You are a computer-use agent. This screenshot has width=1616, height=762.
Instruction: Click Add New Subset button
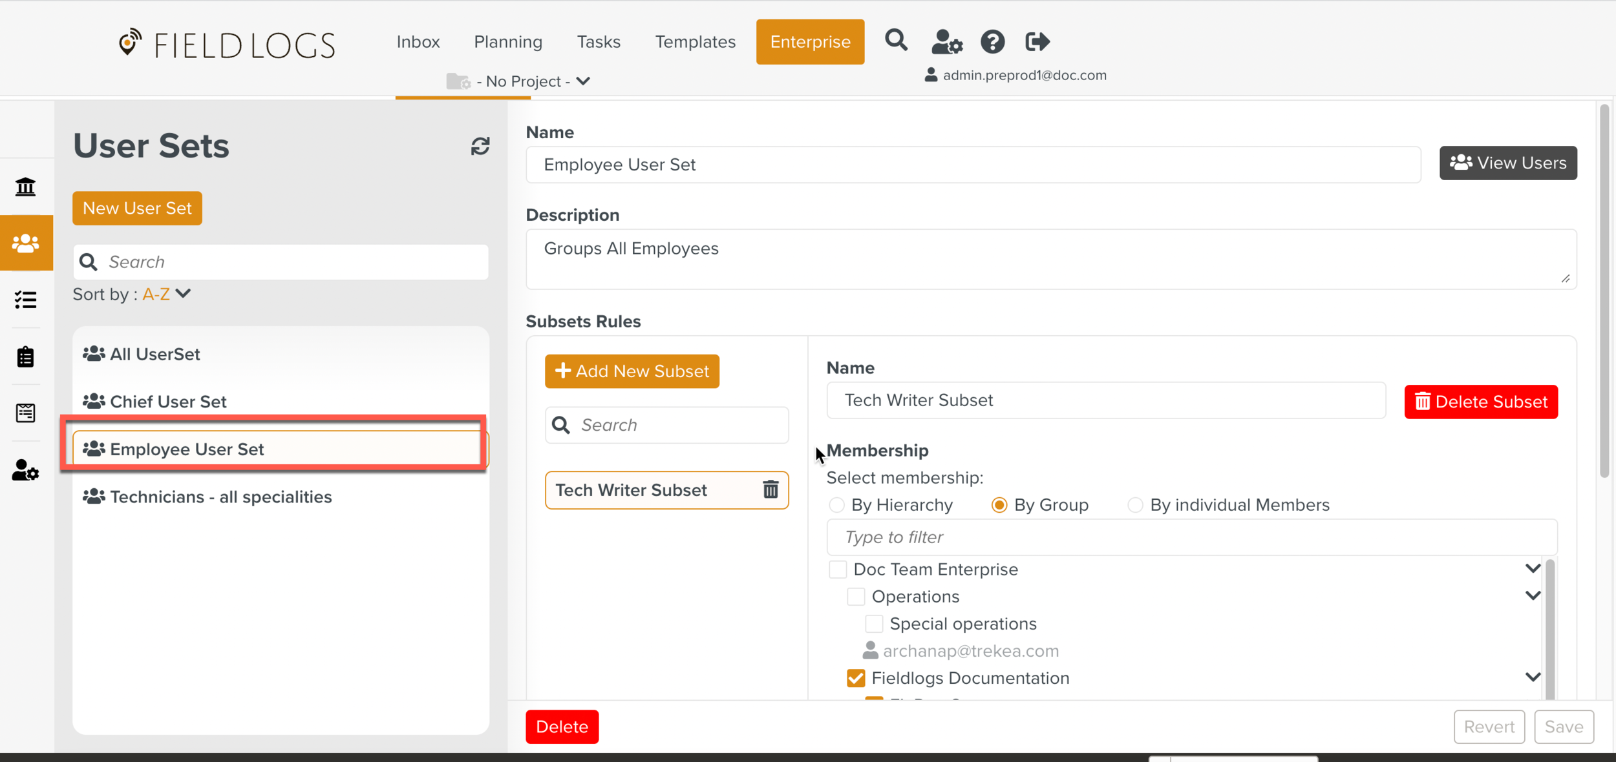tap(632, 371)
